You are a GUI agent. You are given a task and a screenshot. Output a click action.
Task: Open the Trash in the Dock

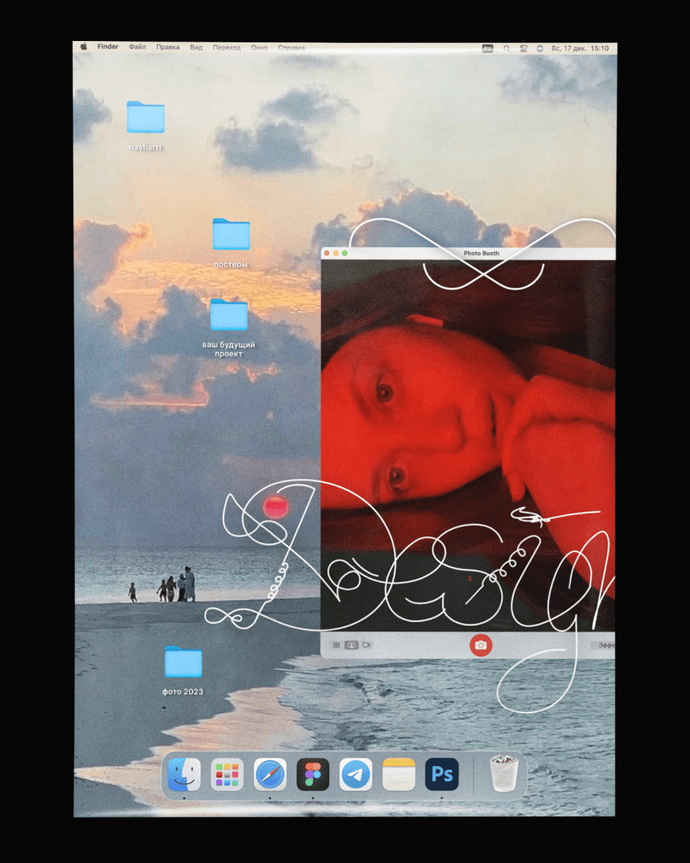[503, 773]
